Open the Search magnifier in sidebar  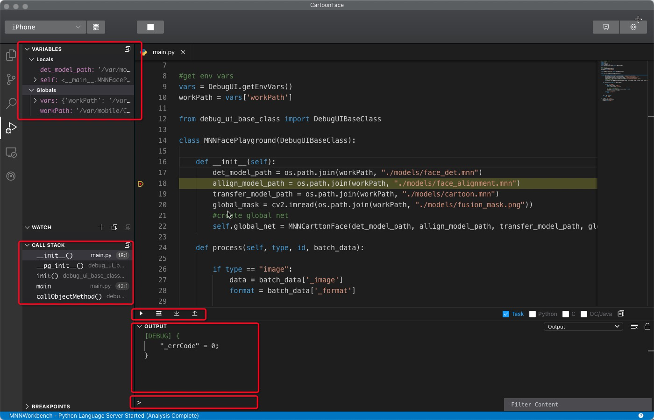click(x=11, y=103)
